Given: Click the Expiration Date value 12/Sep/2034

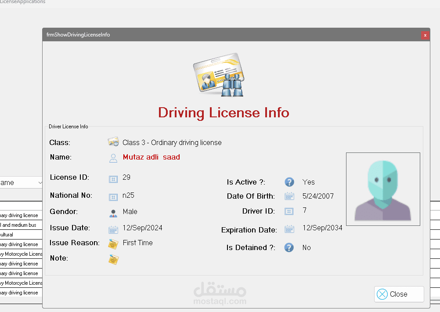Looking at the screenshot, I should (x=322, y=228).
